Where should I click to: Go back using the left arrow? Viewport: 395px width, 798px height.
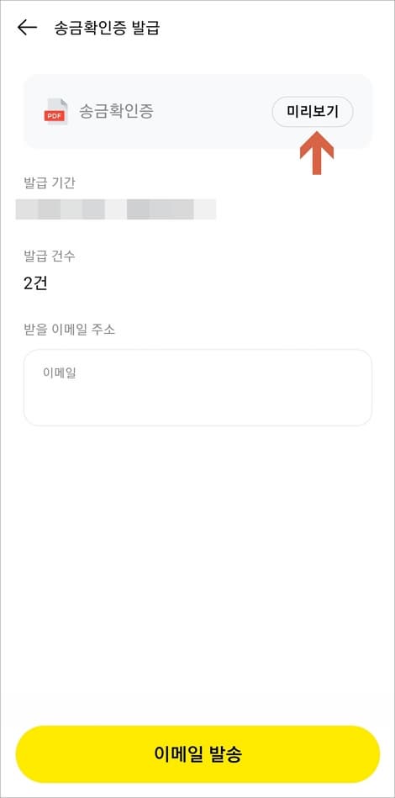pyautogui.click(x=27, y=28)
